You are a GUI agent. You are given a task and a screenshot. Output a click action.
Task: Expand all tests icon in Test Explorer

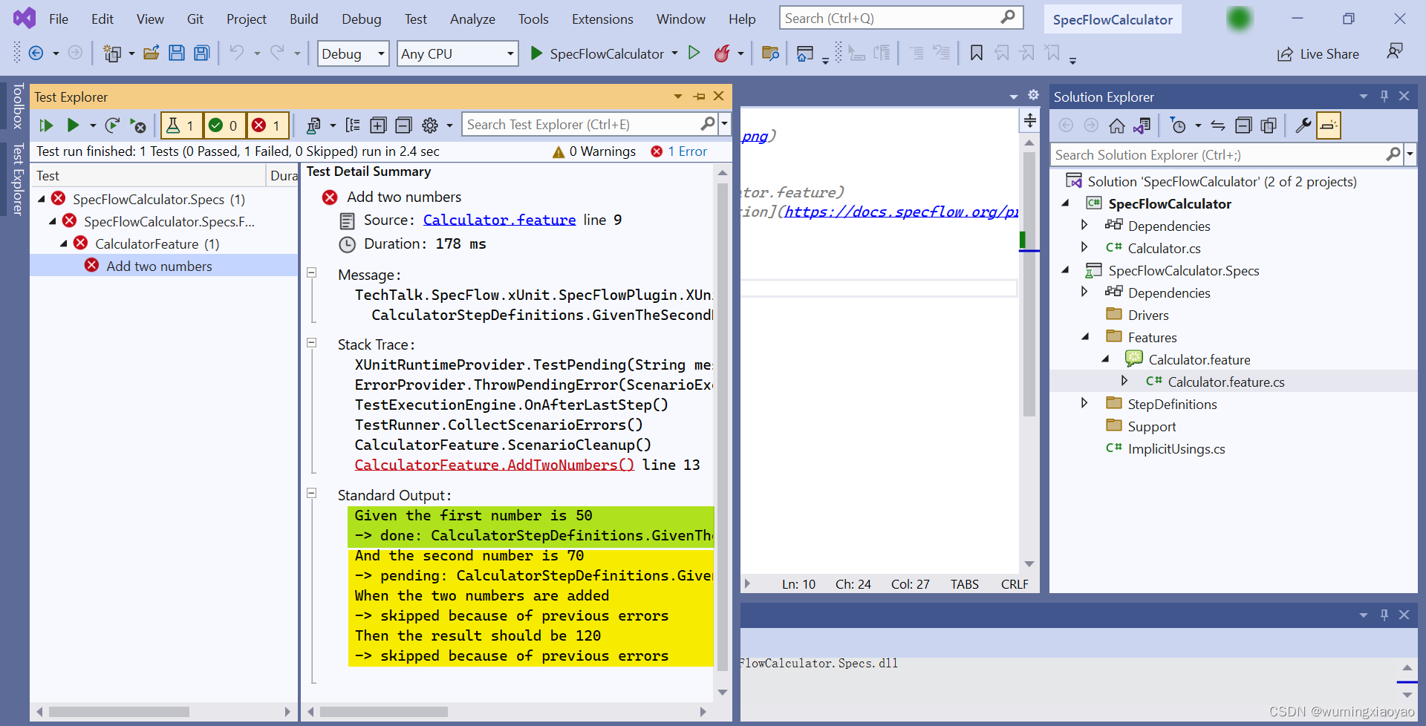point(378,125)
